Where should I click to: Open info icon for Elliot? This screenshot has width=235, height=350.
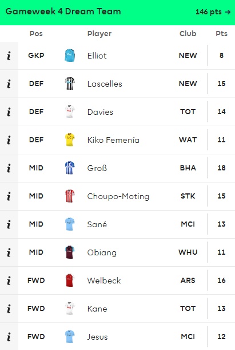[9, 56]
